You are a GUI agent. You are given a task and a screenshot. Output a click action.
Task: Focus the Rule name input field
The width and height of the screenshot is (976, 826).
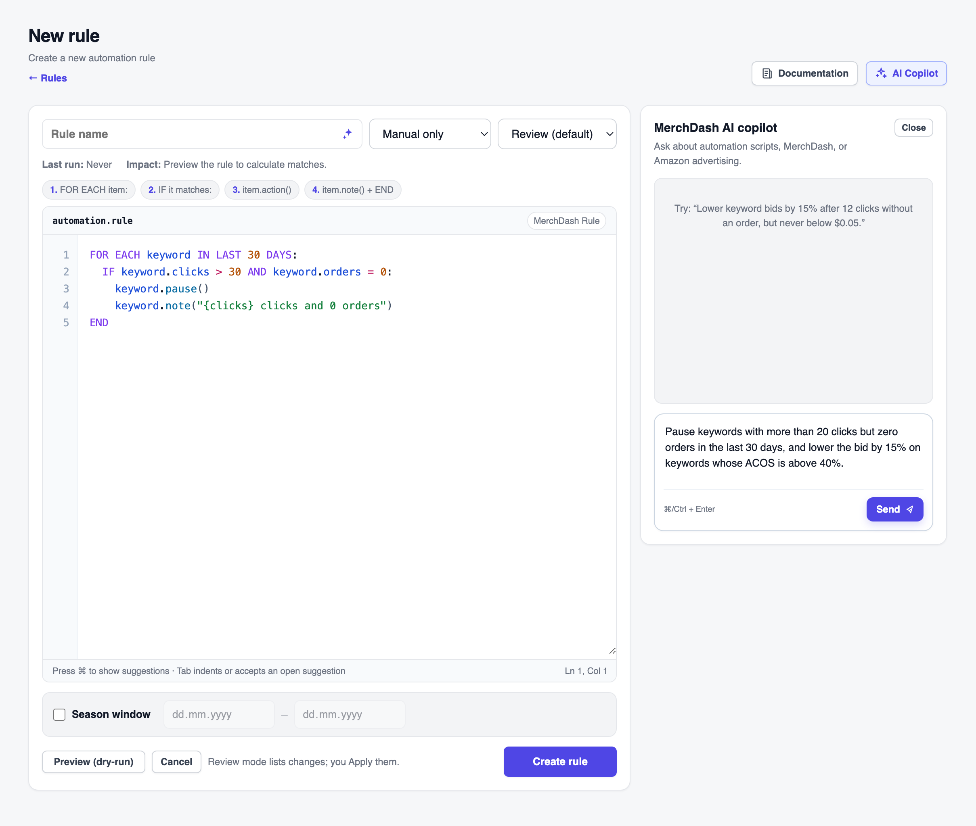(x=202, y=134)
